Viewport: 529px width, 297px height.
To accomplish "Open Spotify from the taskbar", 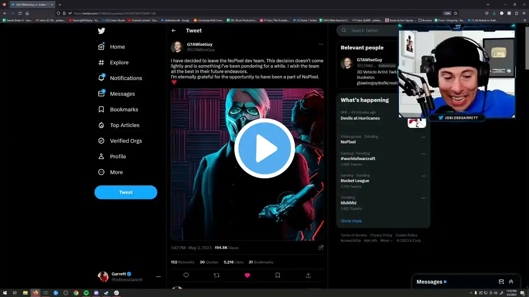I will click(86, 293).
